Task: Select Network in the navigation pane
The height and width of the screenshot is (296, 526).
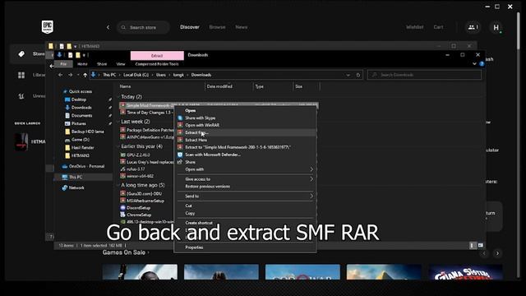Action: [76, 188]
